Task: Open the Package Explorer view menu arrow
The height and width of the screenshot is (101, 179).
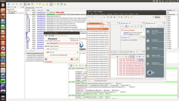Action: click(x=109, y=26)
